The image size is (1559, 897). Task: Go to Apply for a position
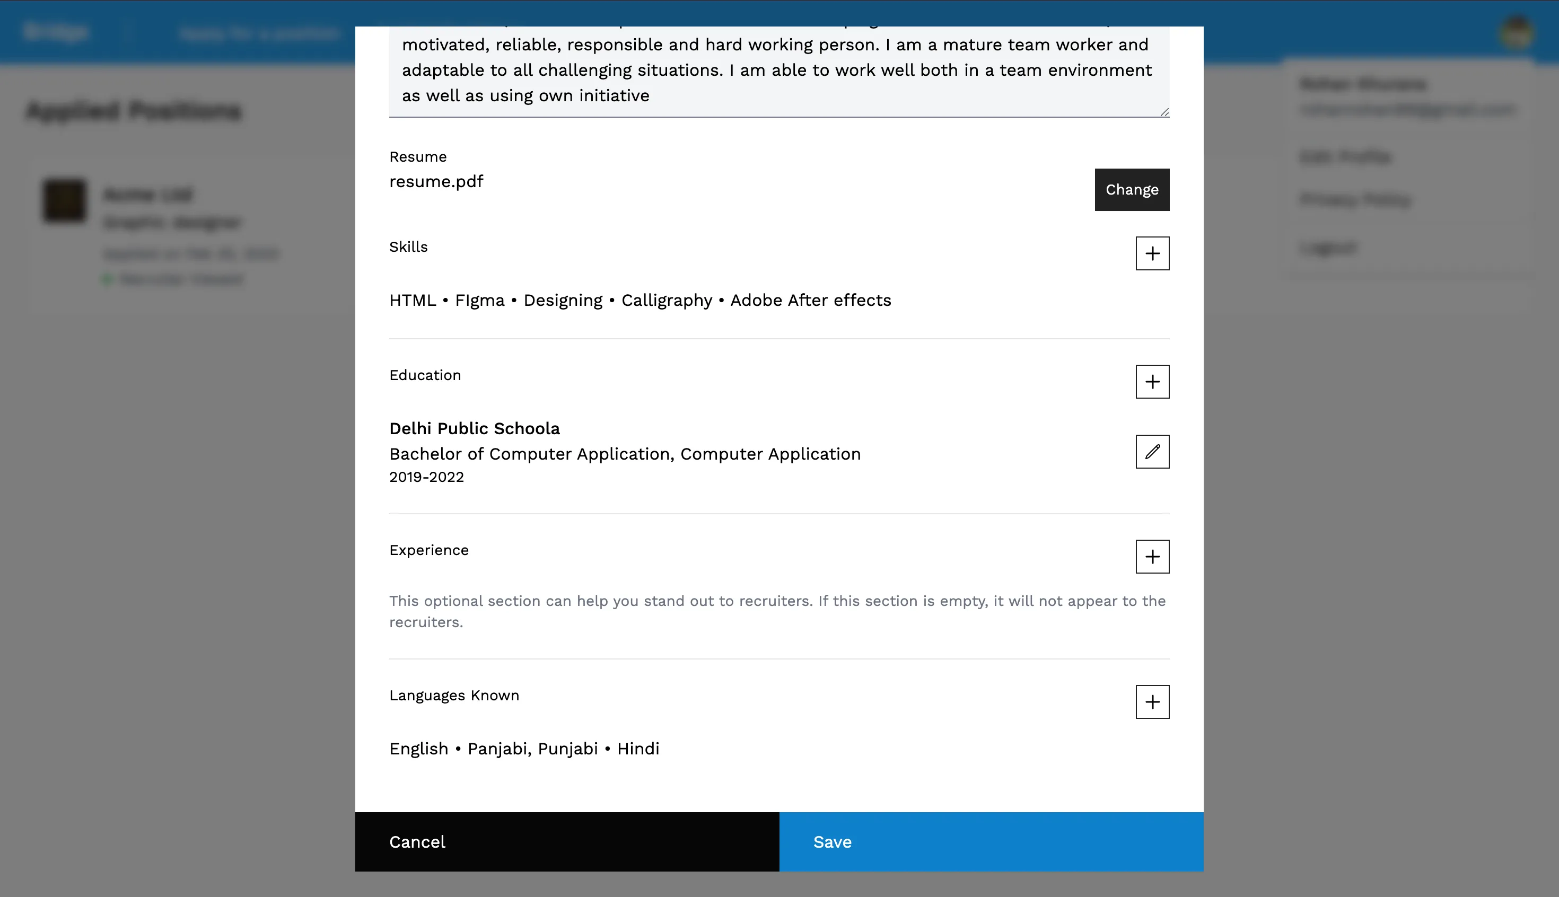coord(259,33)
